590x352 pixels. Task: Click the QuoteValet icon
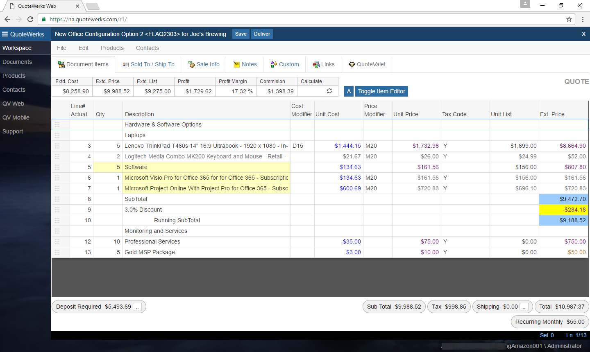point(352,64)
